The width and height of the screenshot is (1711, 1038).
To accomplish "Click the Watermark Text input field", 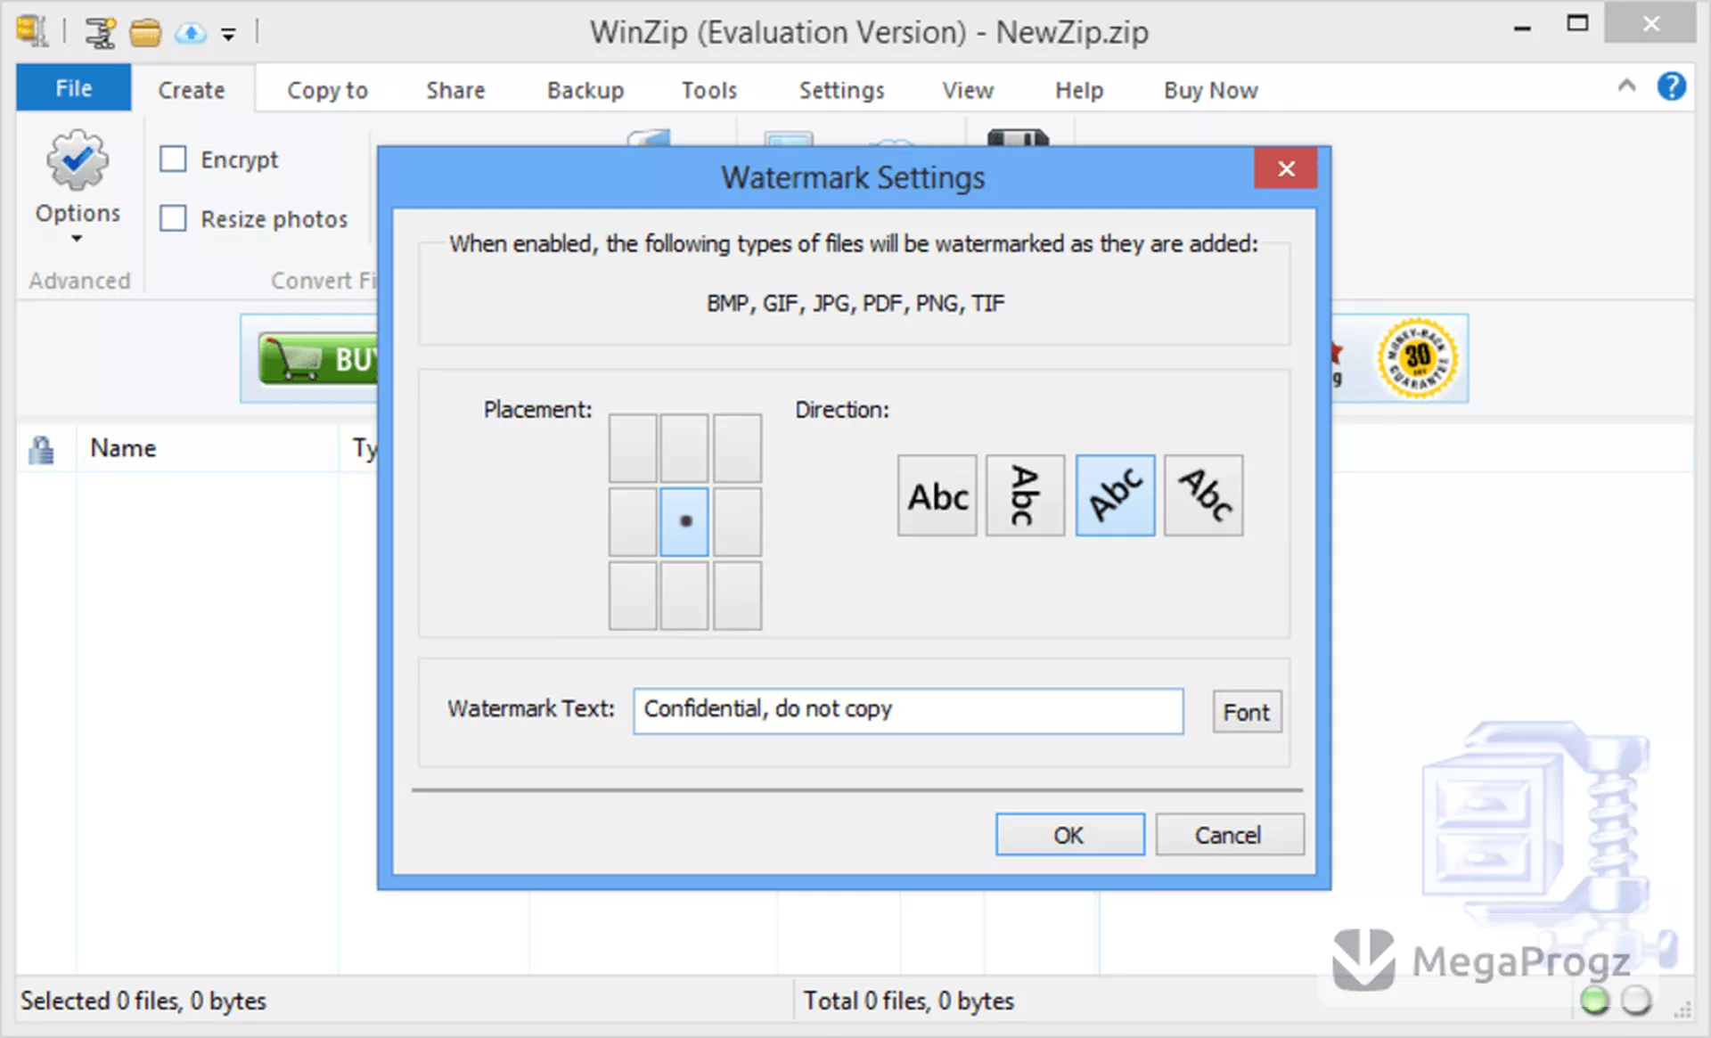I will 908,710.
